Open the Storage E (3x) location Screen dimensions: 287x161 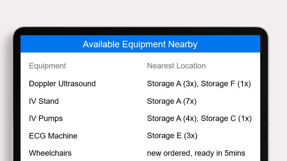point(172,136)
